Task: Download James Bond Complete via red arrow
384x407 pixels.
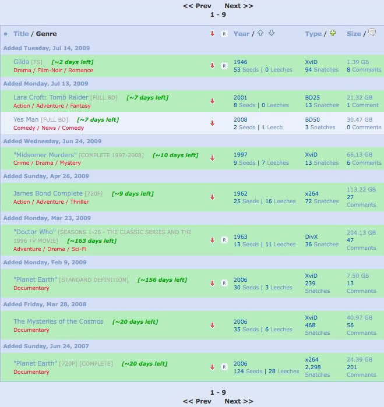Action: click(212, 197)
